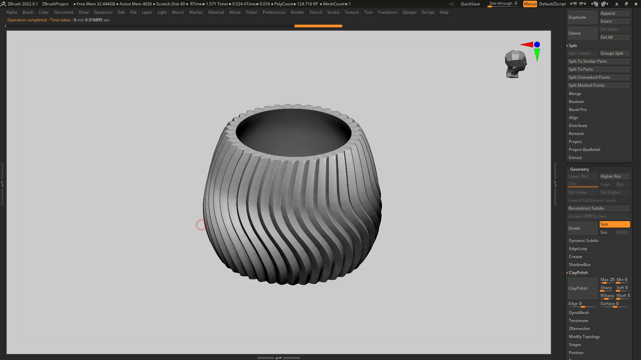Collapse the Geometry sub-palette
The width and height of the screenshot is (641, 360).
click(579, 169)
